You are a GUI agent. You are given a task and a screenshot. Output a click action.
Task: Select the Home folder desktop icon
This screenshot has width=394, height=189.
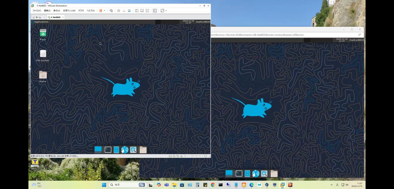[43, 77]
